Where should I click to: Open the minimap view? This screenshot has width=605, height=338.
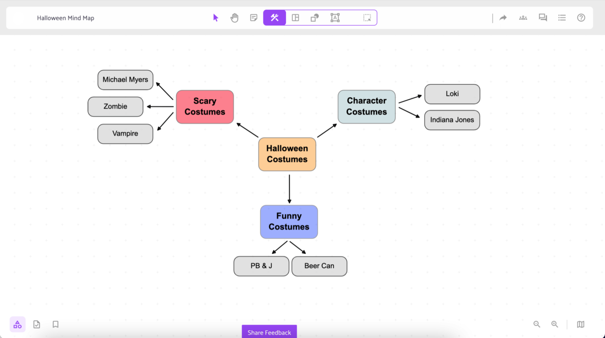(580, 324)
